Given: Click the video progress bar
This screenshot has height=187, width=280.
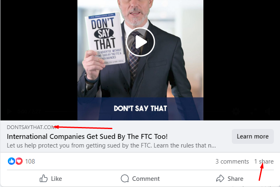Looking at the screenshot, I should (x=136, y=111).
